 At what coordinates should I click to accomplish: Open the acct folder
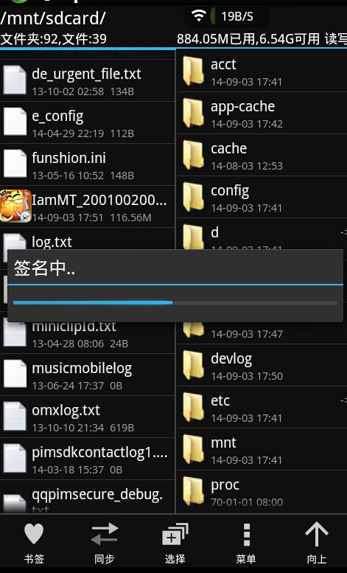coord(262,72)
